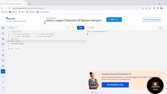Open the Swift compiler icon
This screenshot has width=167, height=94.
click(x=3, y=88)
